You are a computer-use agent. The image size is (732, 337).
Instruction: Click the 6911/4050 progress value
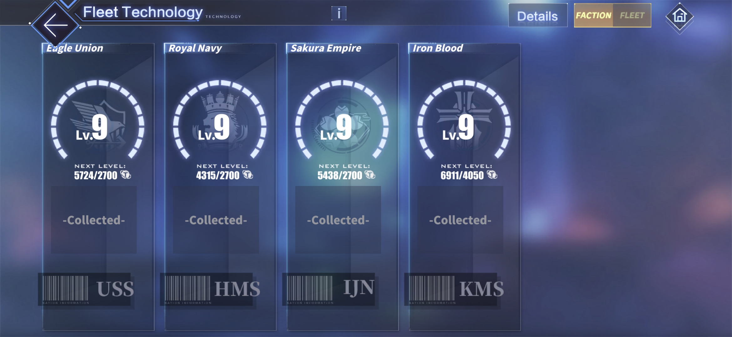(x=462, y=175)
